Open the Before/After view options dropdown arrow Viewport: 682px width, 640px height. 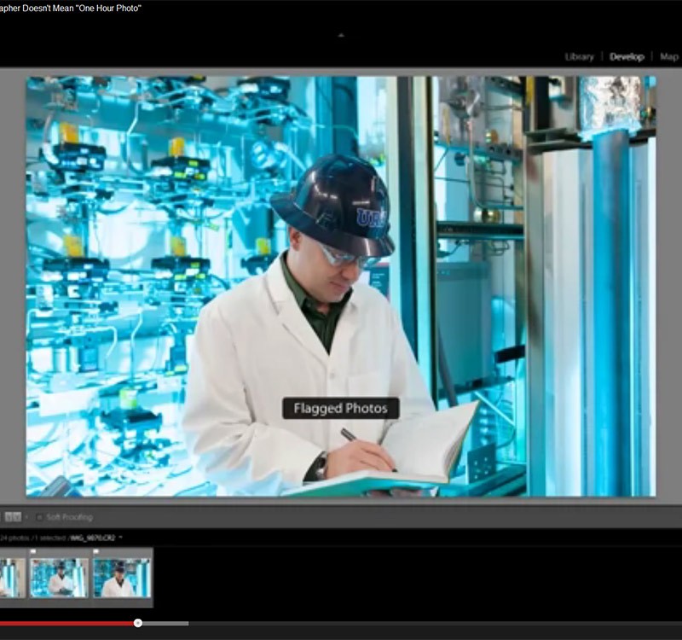pyautogui.click(x=26, y=517)
